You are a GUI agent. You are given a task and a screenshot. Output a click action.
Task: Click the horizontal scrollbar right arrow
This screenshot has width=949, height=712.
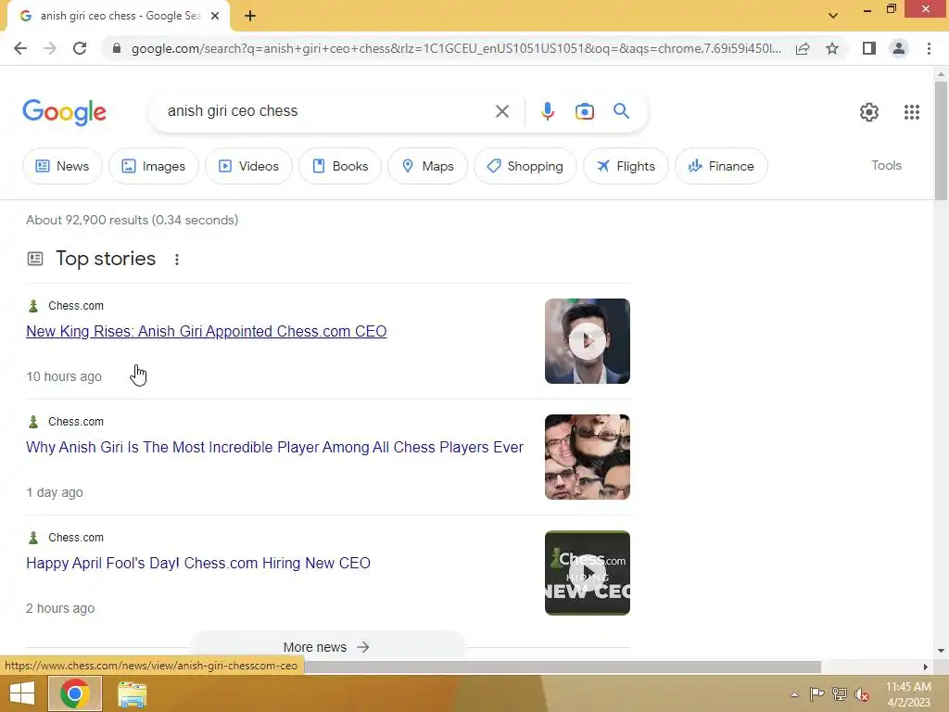926,667
